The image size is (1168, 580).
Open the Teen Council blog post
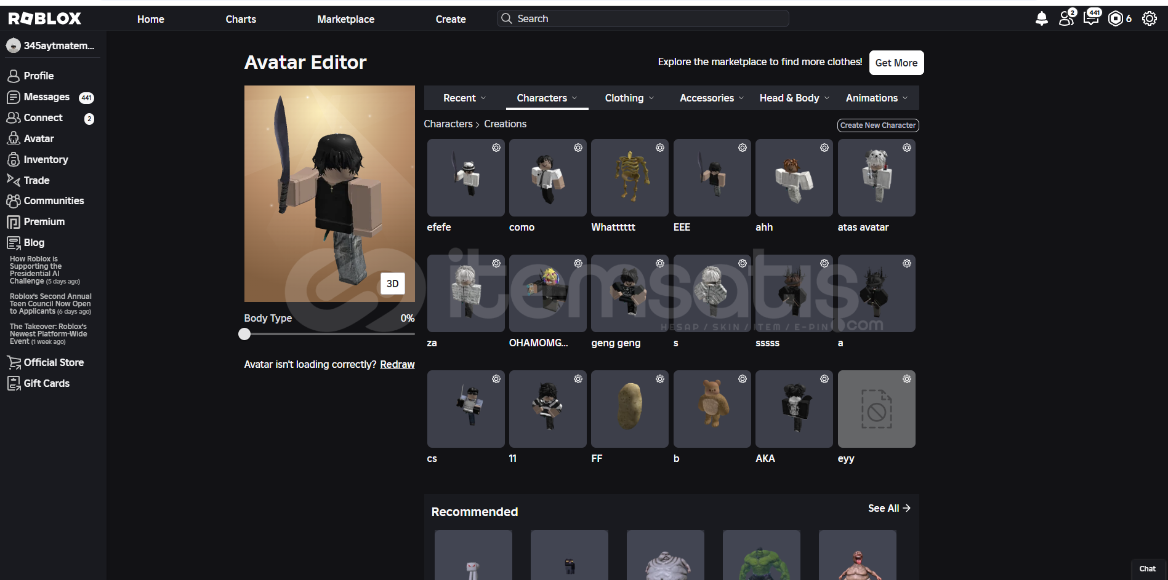(x=50, y=304)
